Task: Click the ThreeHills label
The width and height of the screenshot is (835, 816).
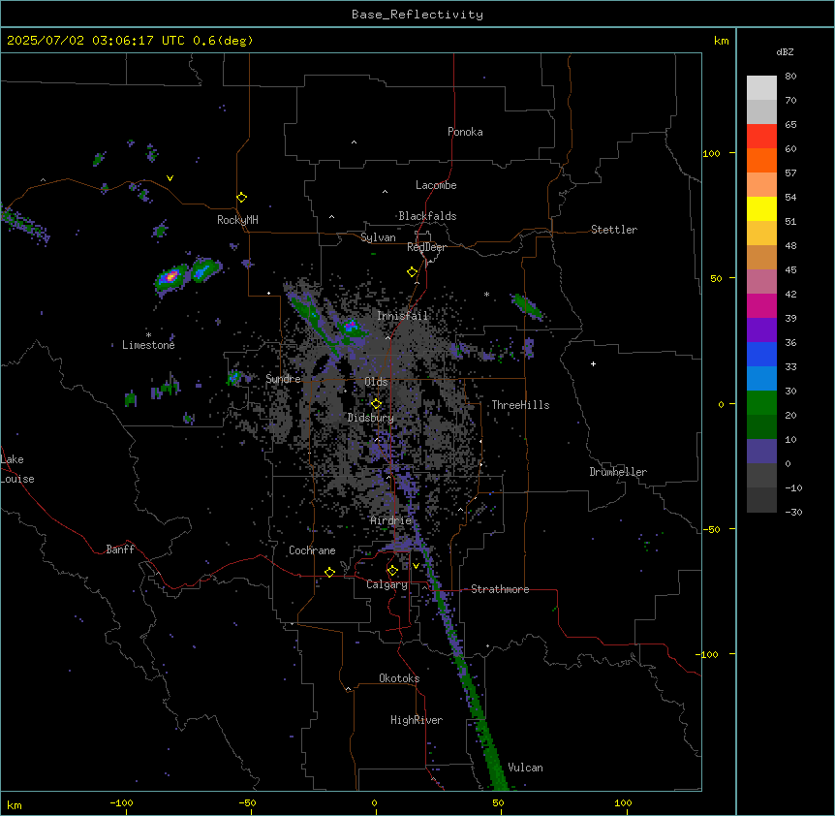Action: point(520,405)
